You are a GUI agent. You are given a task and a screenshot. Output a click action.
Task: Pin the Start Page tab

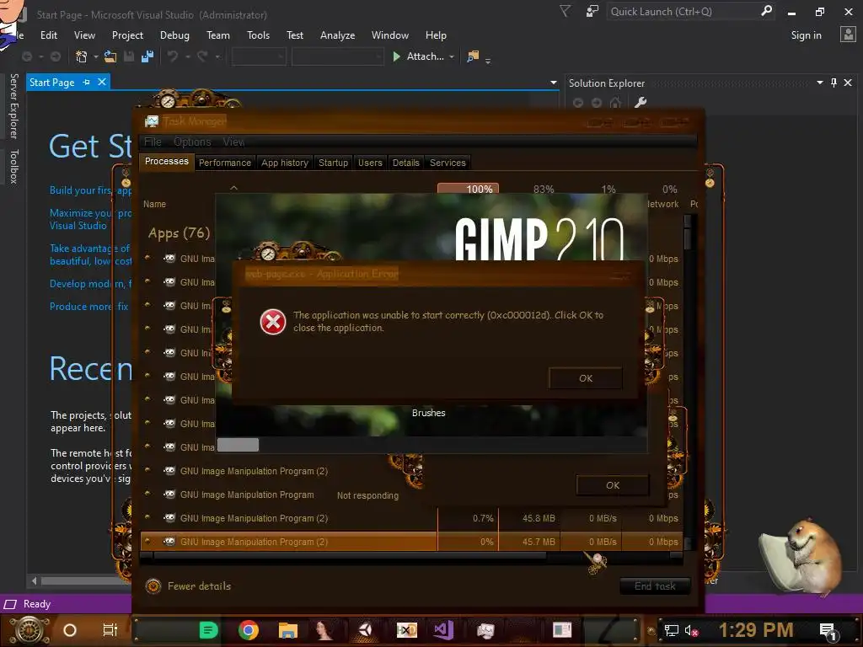[87, 82]
